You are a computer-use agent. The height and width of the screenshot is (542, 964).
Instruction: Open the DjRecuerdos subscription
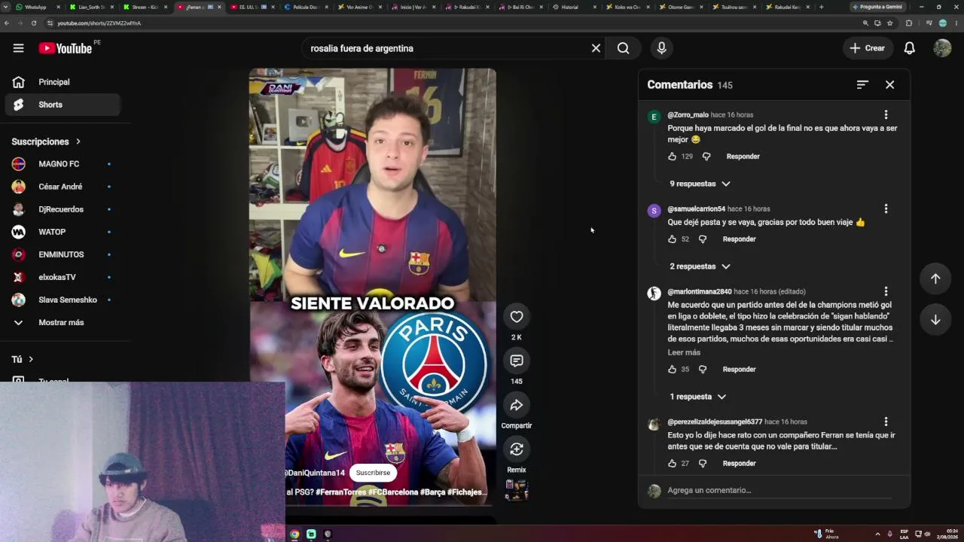pyautogui.click(x=63, y=209)
